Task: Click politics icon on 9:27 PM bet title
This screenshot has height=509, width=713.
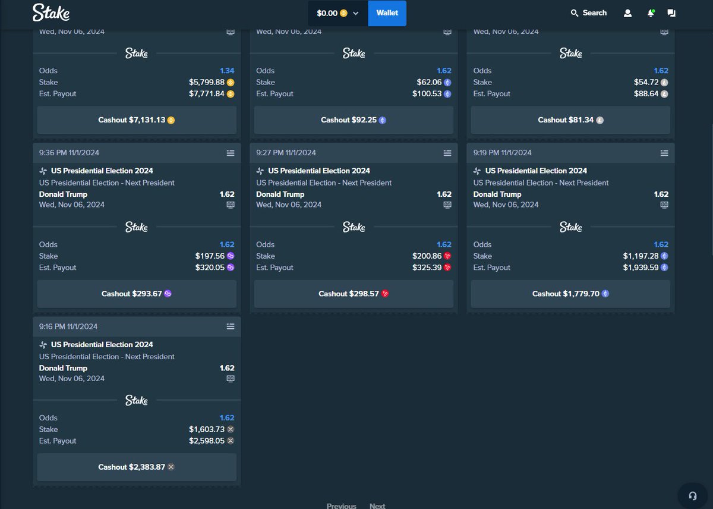Action: (x=260, y=171)
